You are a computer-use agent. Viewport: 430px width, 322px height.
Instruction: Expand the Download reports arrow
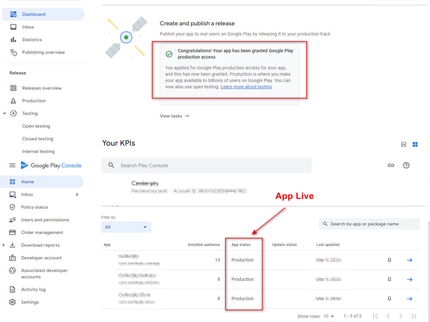pos(3,245)
